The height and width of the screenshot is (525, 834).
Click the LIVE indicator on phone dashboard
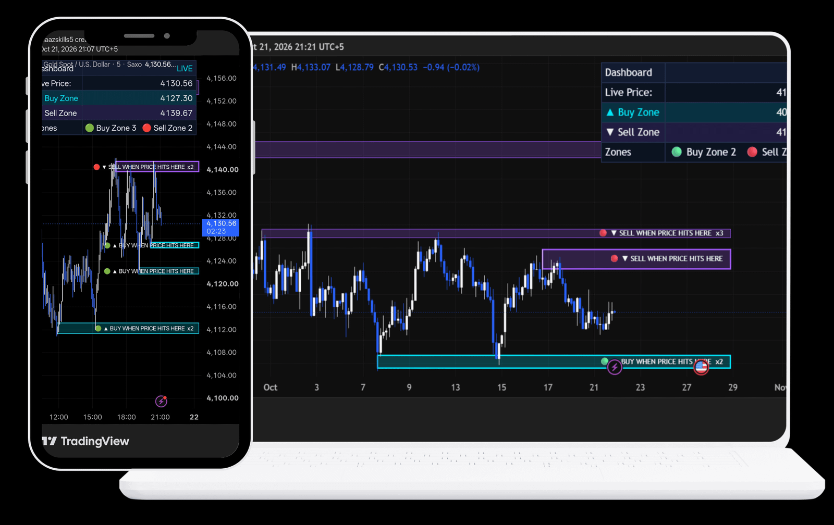pyautogui.click(x=185, y=69)
